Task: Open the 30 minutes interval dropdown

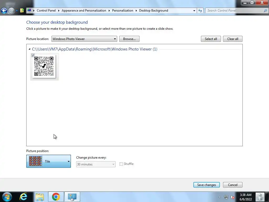Action: 96,164
